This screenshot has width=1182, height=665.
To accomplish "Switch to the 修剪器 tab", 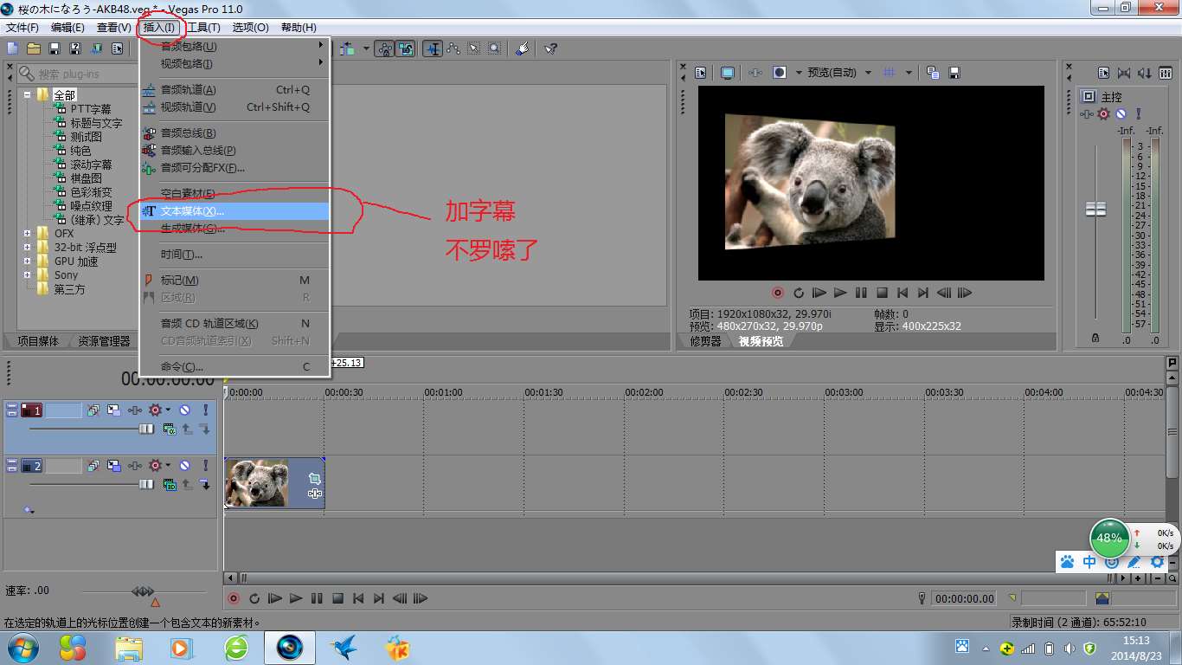I will [705, 341].
